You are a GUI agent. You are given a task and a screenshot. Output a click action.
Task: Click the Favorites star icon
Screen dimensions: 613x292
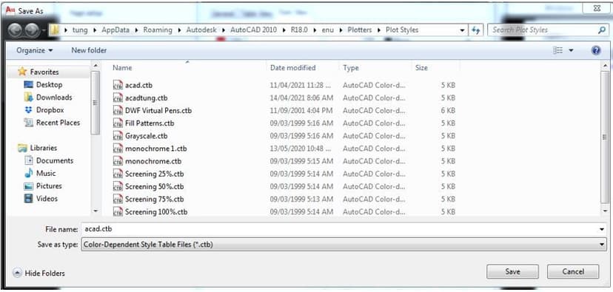22,72
